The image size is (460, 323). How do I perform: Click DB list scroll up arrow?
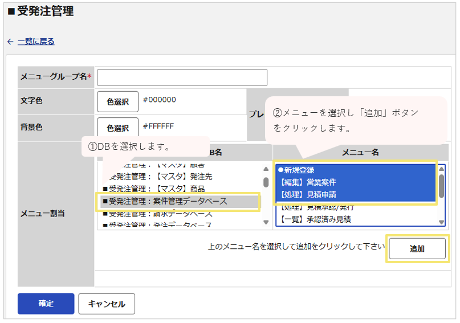(266, 169)
